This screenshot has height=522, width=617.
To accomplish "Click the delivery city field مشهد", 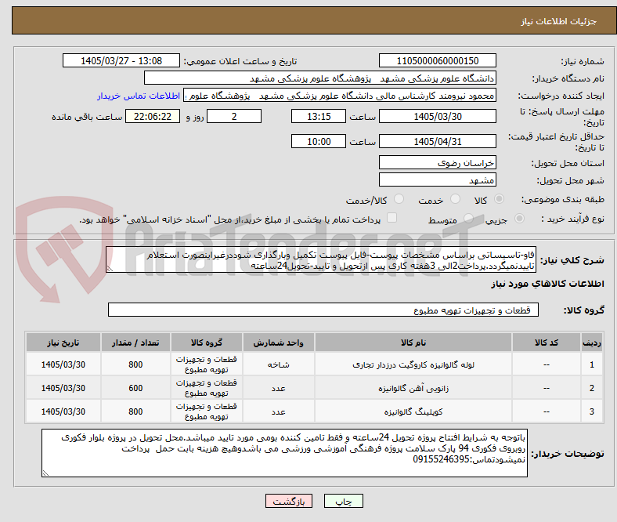I will (x=438, y=179).
